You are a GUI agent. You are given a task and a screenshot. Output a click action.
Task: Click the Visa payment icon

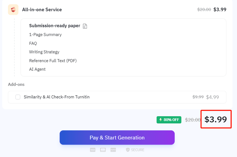tap(93, 150)
